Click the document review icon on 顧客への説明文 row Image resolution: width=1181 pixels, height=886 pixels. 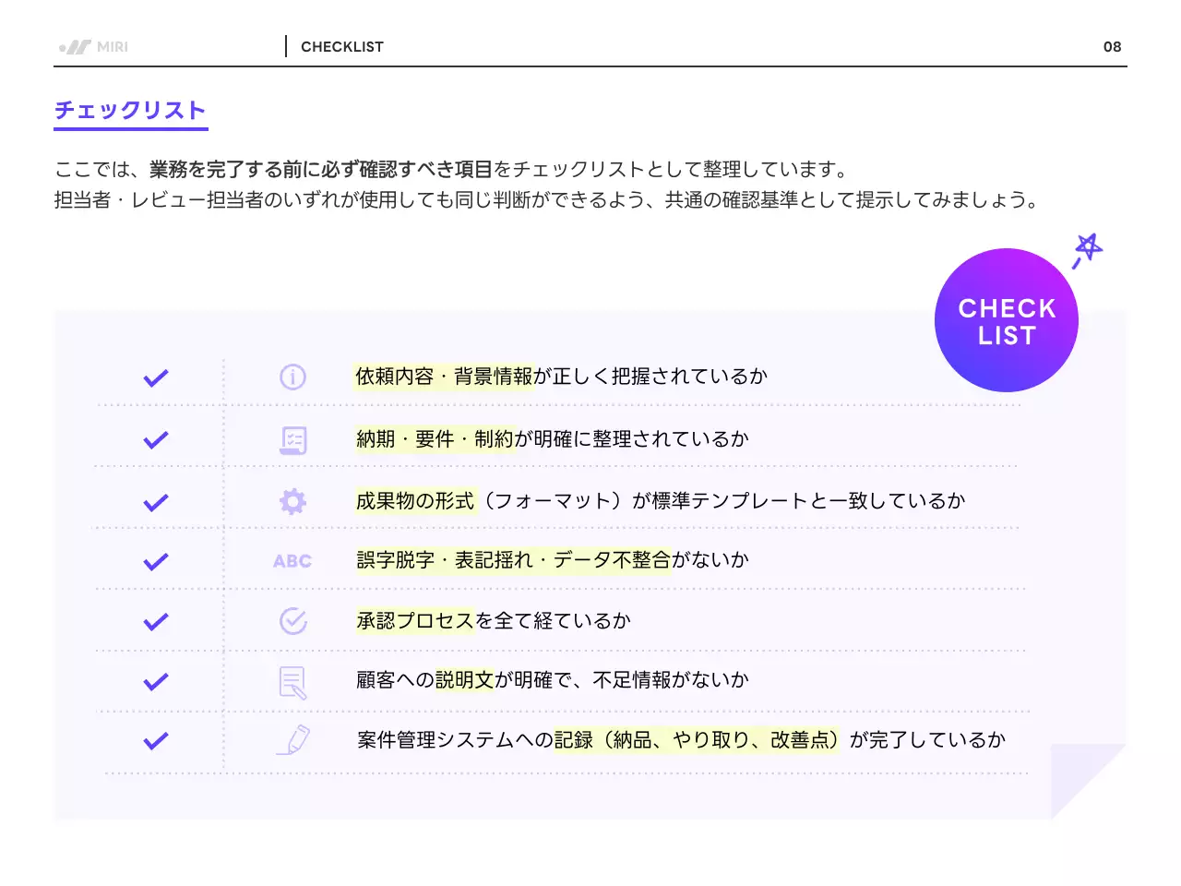tap(292, 681)
